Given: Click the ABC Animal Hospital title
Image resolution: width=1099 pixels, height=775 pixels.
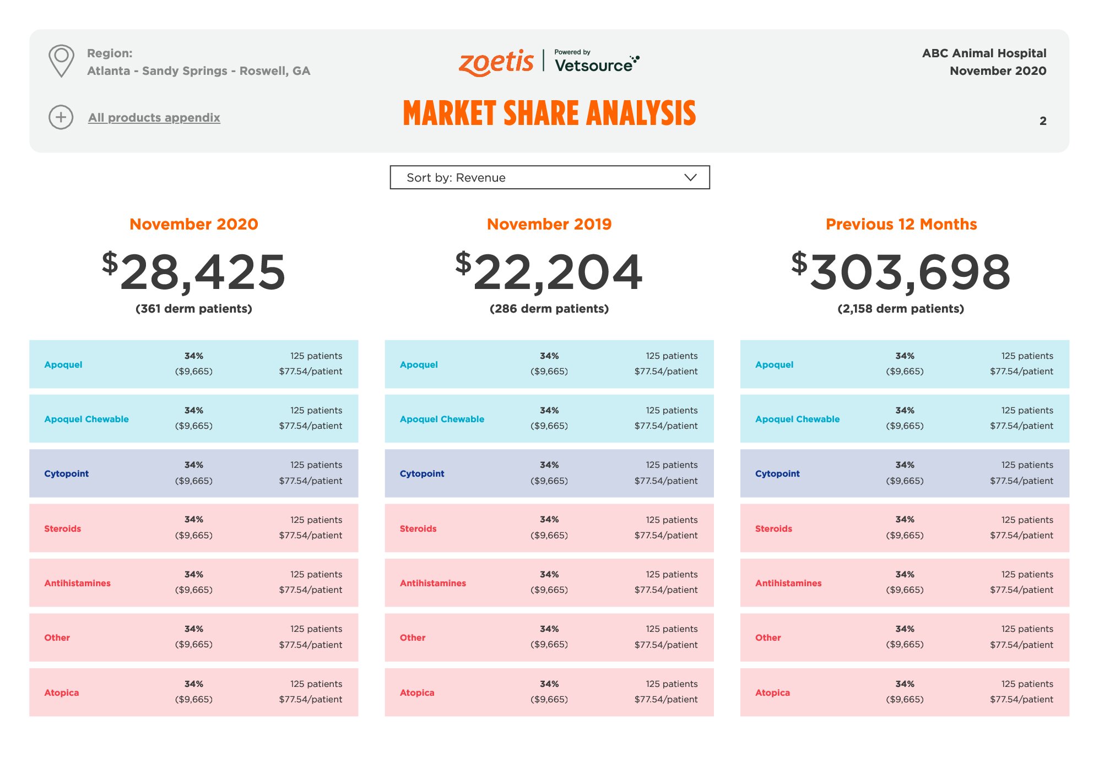Looking at the screenshot, I should pyautogui.click(x=984, y=53).
